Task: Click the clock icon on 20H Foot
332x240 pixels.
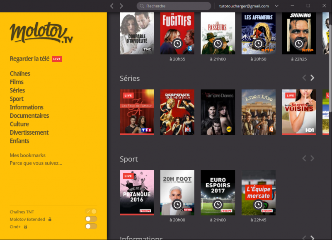Action: [177, 205]
